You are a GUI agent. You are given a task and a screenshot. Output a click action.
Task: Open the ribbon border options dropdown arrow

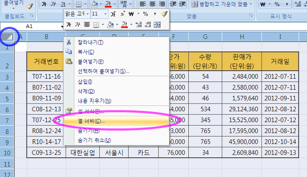pyautogui.click(x=85, y=4)
